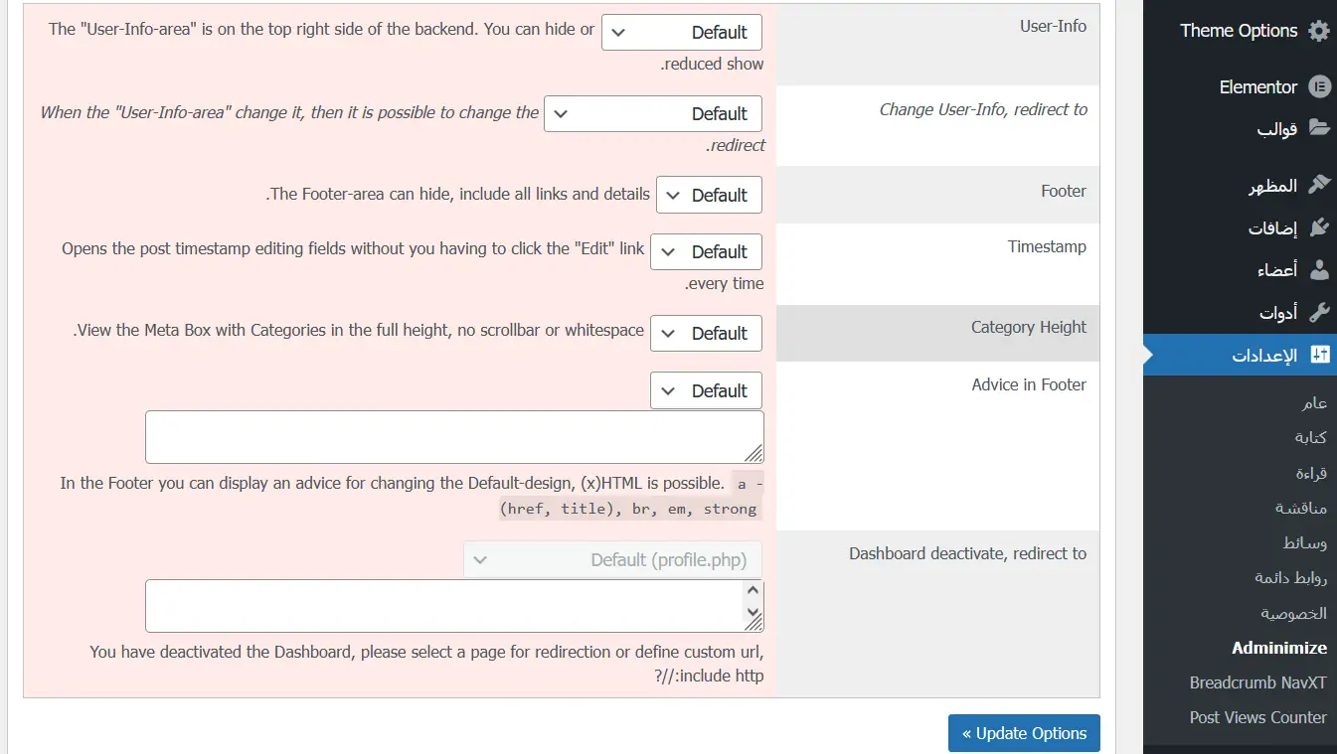Image resolution: width=1337 pixels, height=754 pixels.
Task: Expand the Footer Default dropdown
Action: tap(709, 196)
